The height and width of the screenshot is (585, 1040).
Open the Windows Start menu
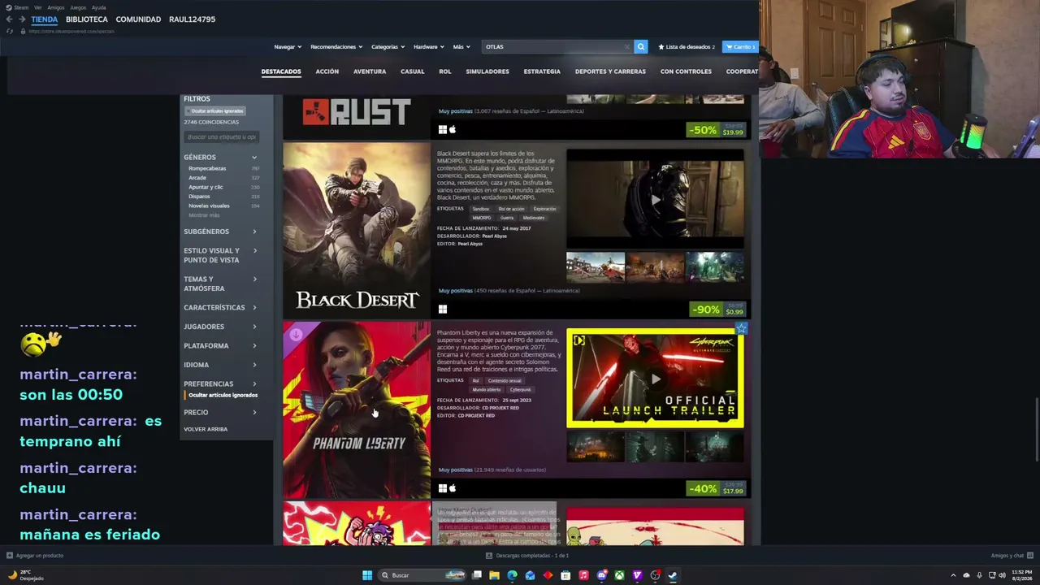point(367,575)
